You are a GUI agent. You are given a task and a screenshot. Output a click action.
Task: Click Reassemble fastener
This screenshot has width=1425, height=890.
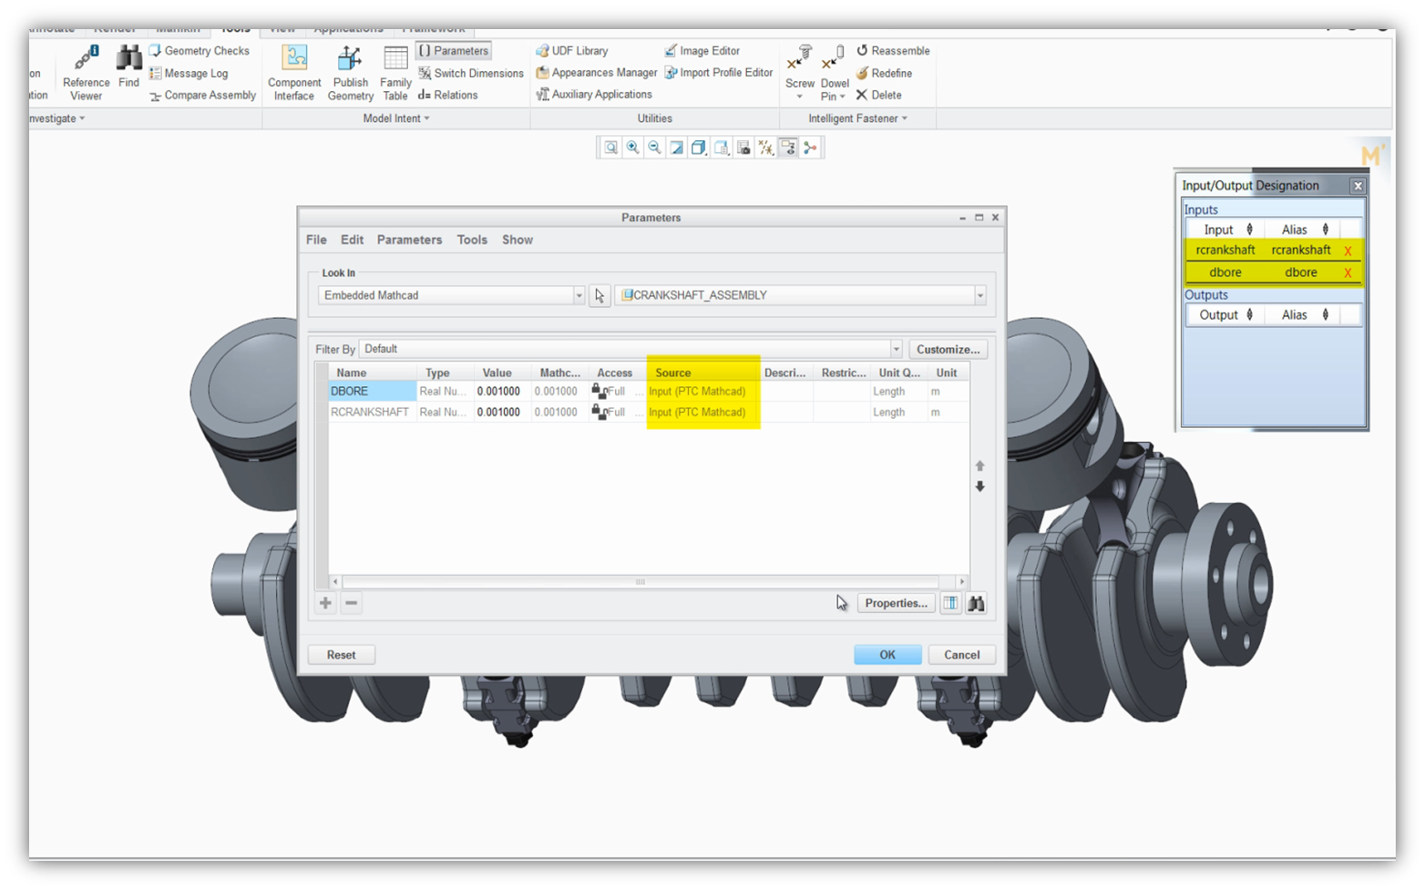coord(892,51)
